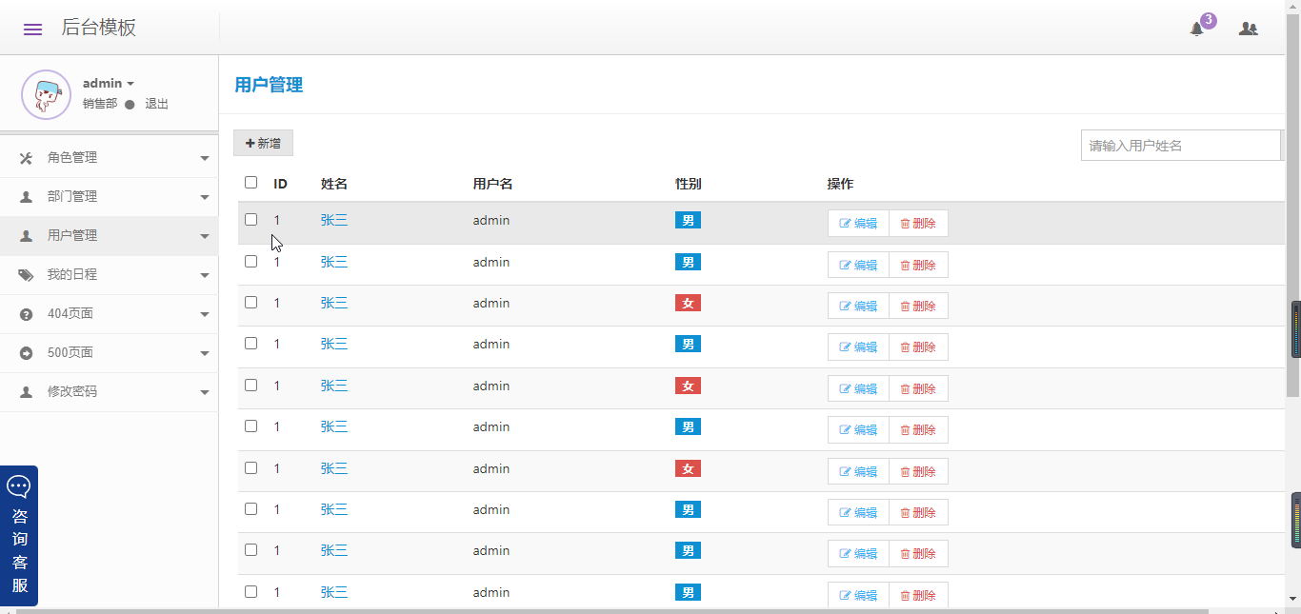Click the tag icon beside 我的日程
This screenshot has width=1301, height=614.
(x=26, y=275)
